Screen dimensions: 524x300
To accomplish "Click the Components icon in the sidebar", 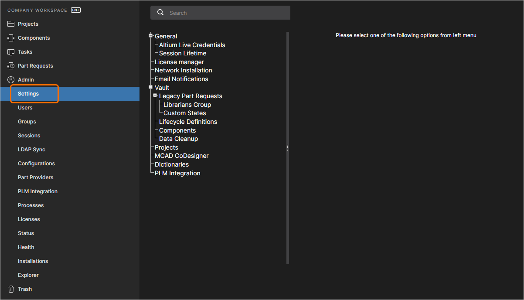I will click(10, 37).
